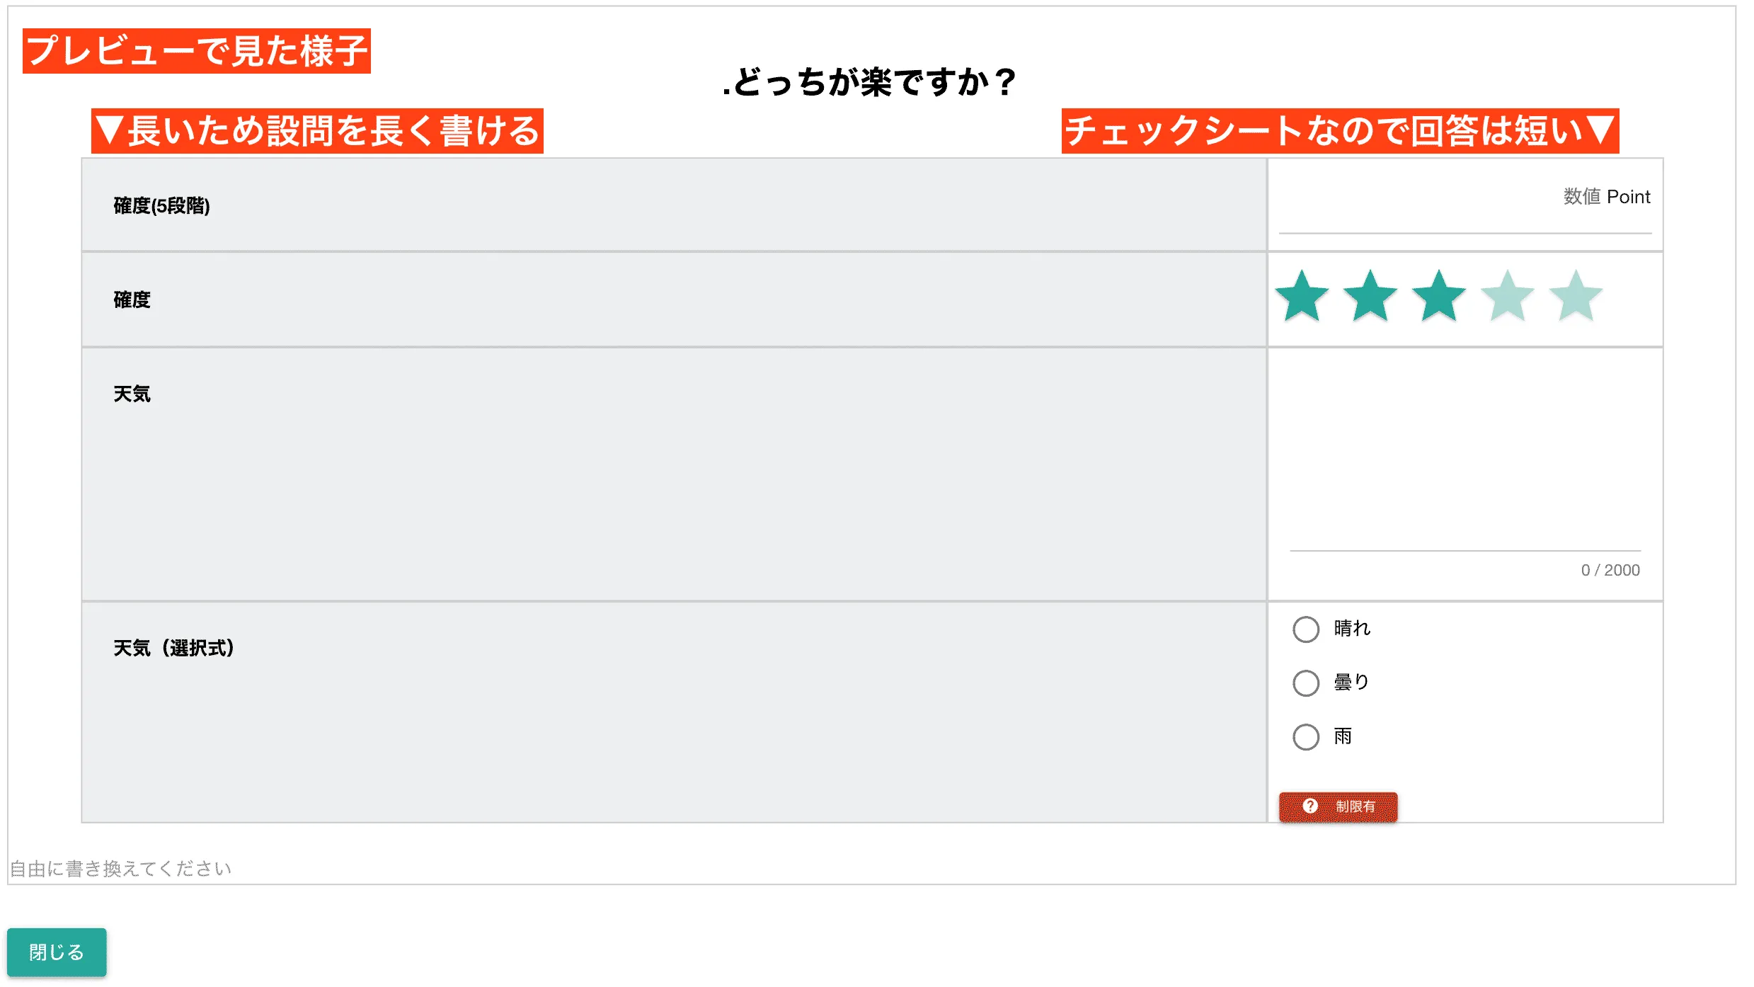The height and width of the screenshot is (987, 1754).
Task: Click the 閉じる button
Action: 57,952
